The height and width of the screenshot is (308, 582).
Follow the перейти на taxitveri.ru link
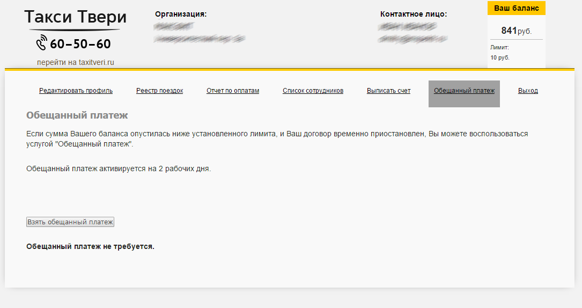(x=76, y=62)
